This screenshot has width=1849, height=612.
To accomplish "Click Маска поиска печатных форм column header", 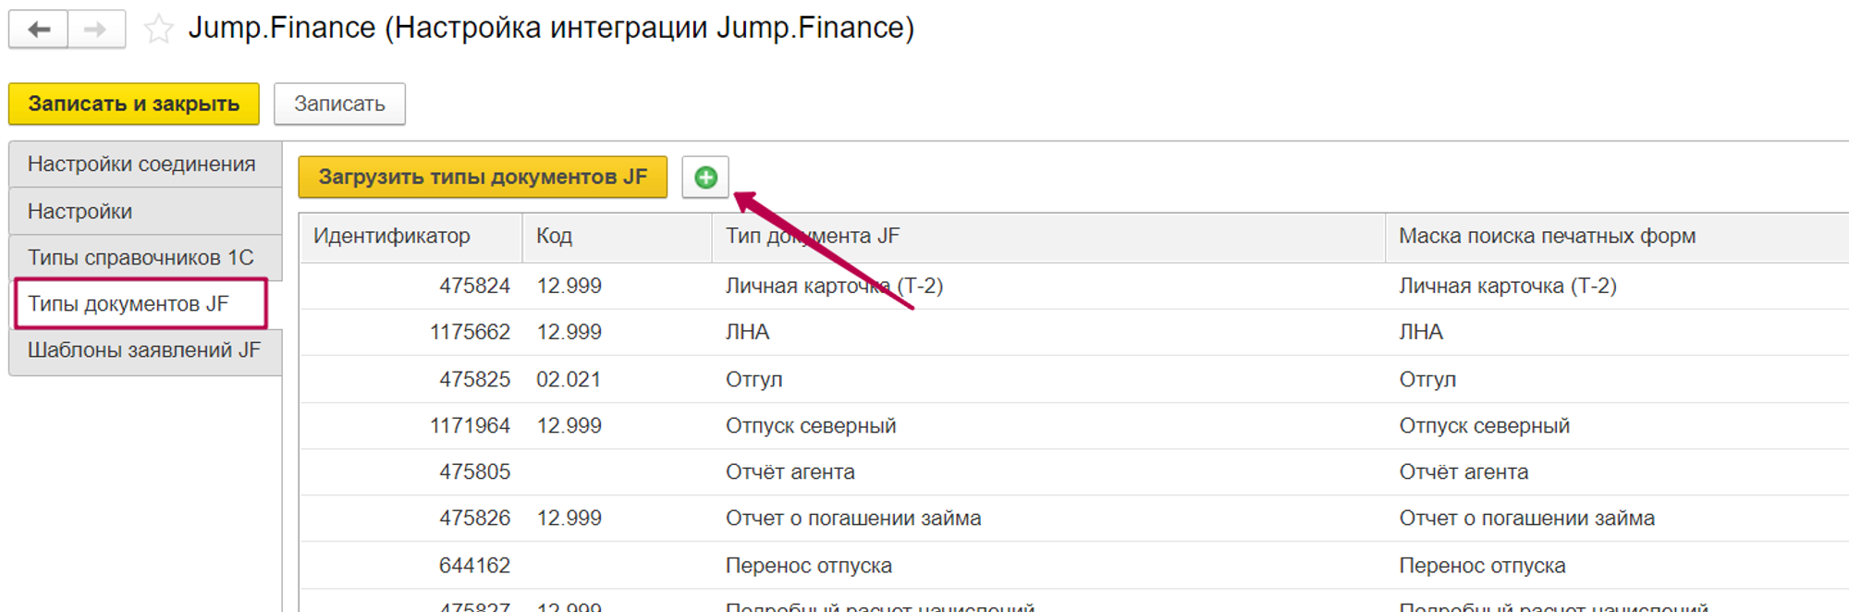I will click(x=1547, y=237).
